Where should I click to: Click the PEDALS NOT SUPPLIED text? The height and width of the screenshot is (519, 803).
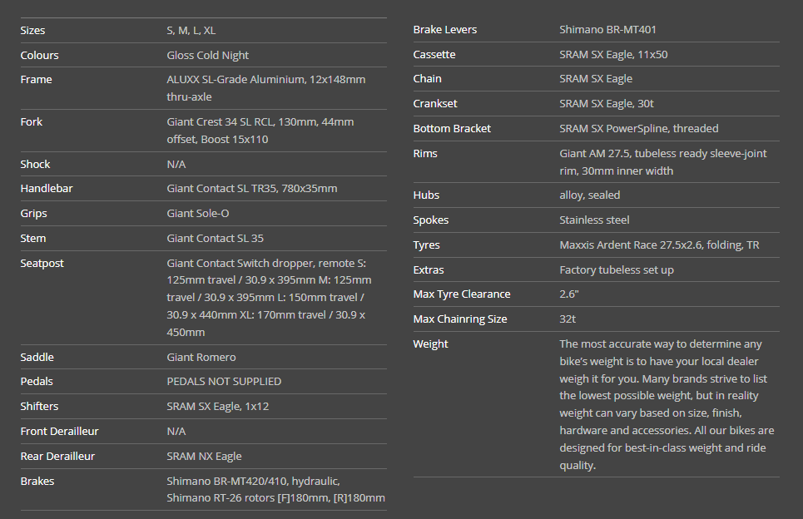[224, 382]
